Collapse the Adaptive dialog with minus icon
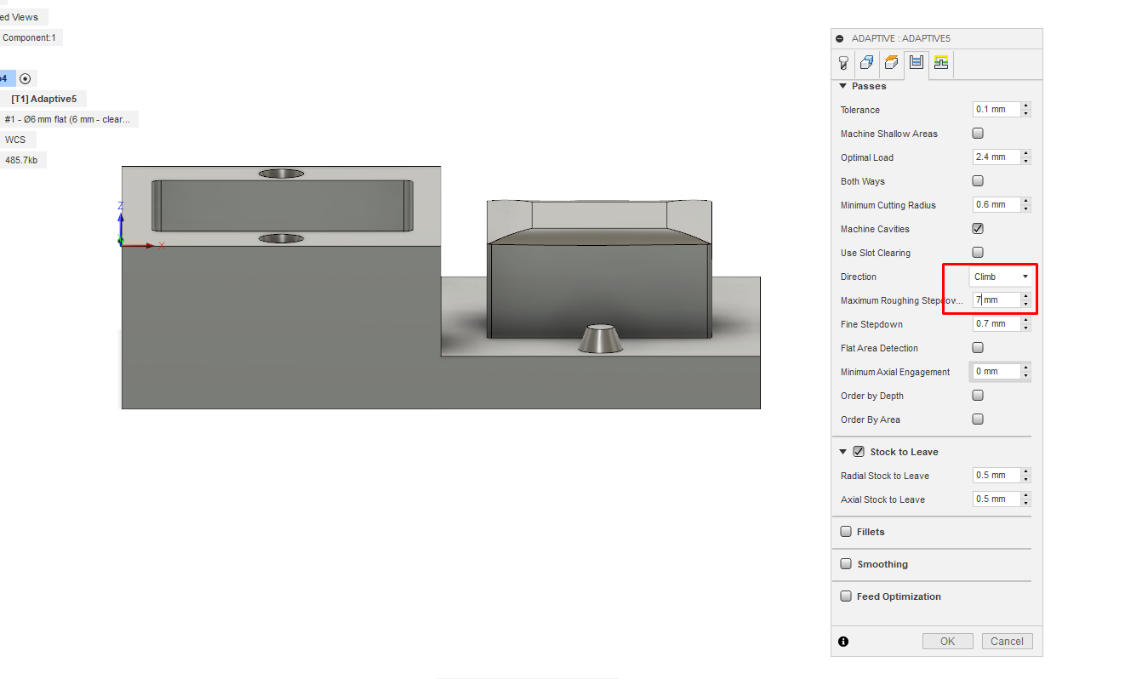This screenshot has height=679, width=1125. [x=840, y=38]
